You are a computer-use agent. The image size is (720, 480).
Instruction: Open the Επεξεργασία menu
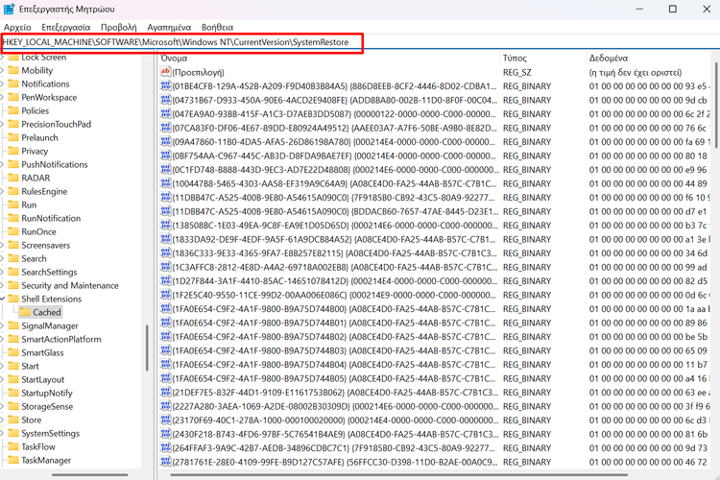pyautogui.click(x=65, y=27)
